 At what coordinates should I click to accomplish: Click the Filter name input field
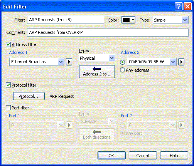click(x=66, y=20)
